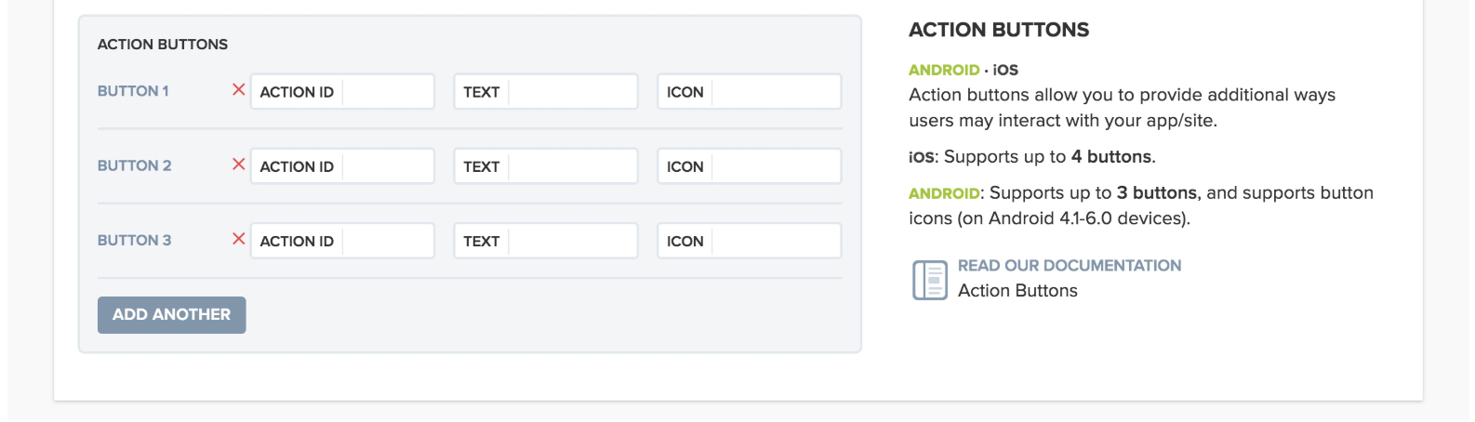This screenshot has width=1475, height=422.
Task: Remove Button 3 with red X
Action: (239, 239)
